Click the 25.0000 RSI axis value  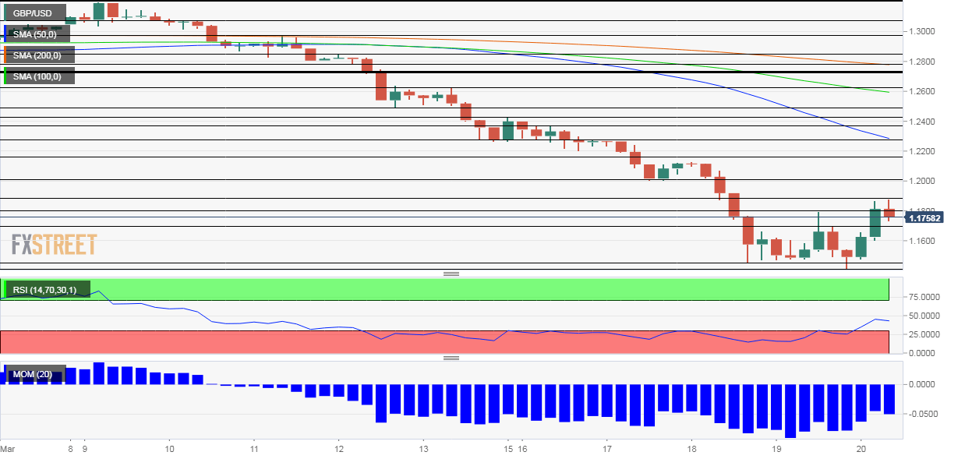point(925,334)
